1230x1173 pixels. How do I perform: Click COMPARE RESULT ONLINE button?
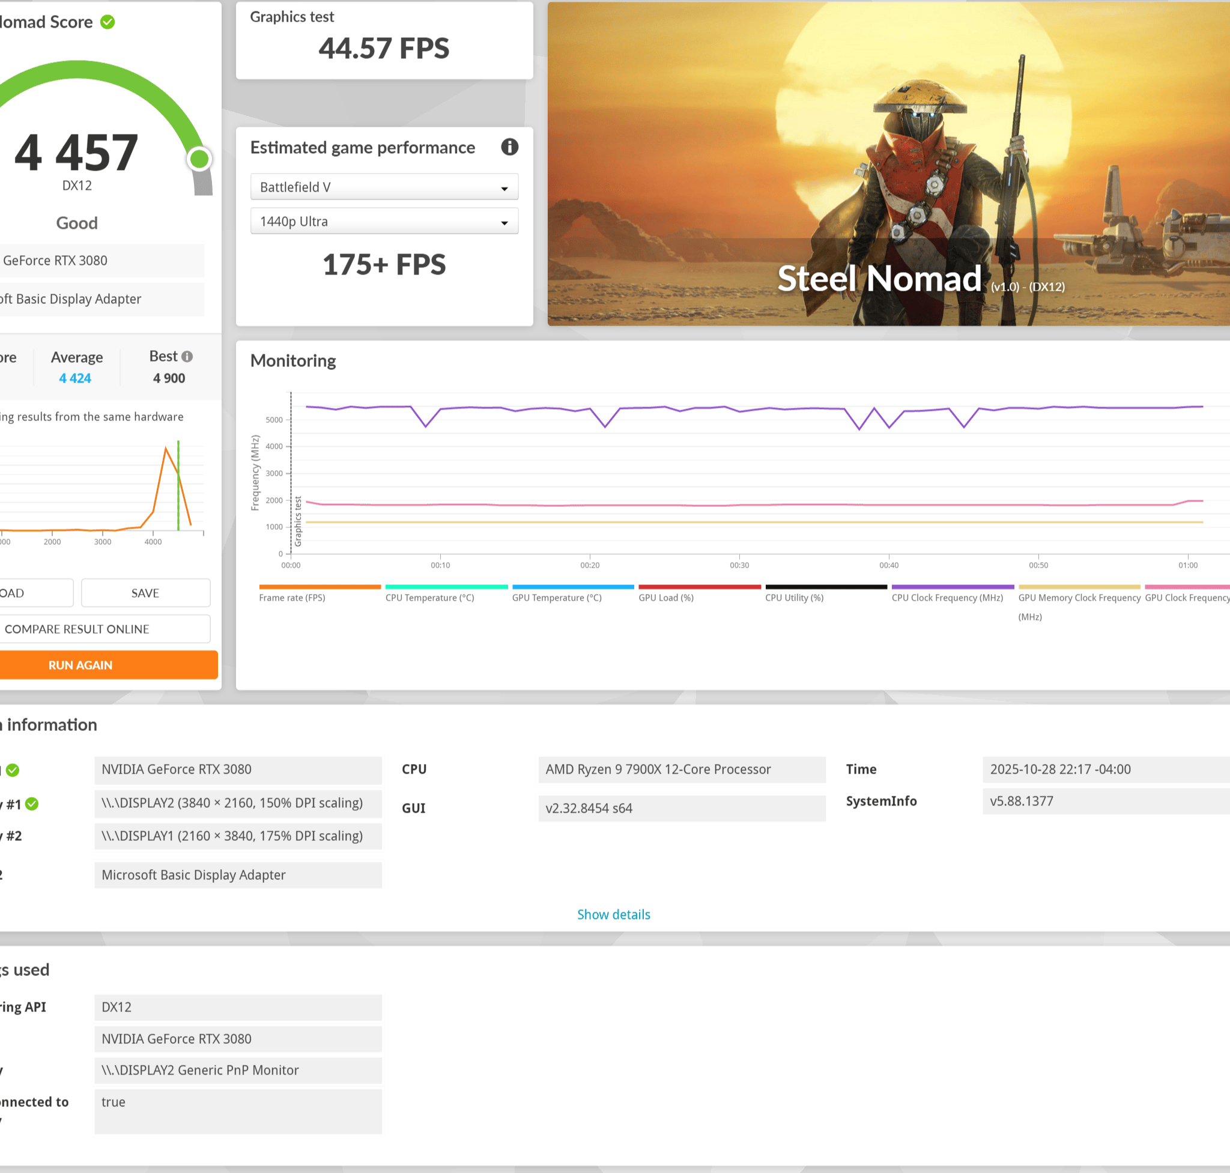click(105, 629)
